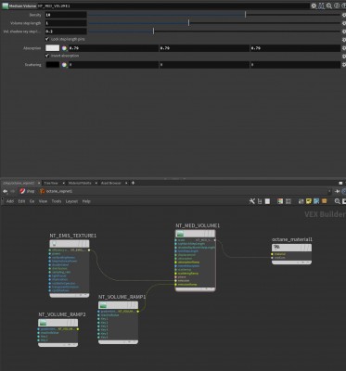
Task: Click the sticky note icon in network toolbar
Action: coord(308,201)
